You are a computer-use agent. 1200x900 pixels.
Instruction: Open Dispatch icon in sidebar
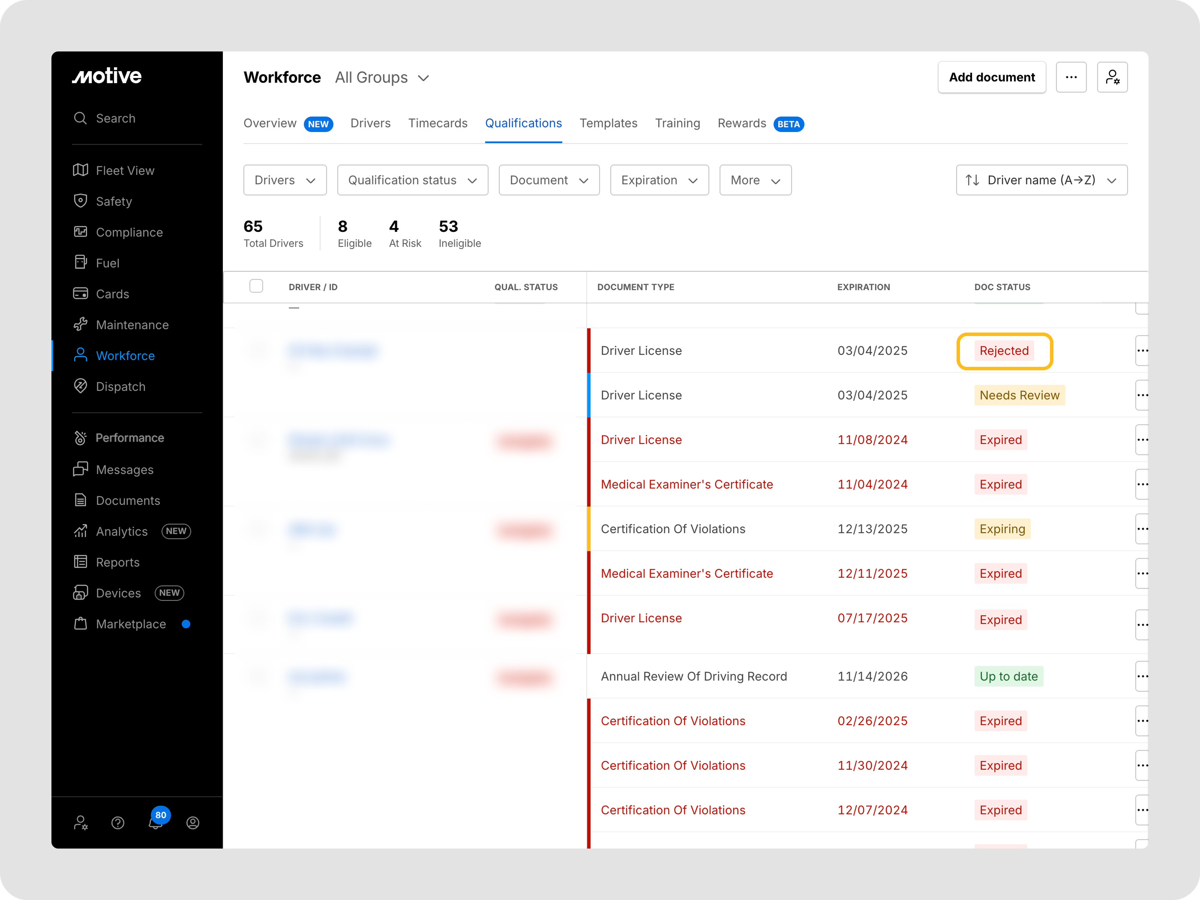pyautogui.click(x=80, y=386)
